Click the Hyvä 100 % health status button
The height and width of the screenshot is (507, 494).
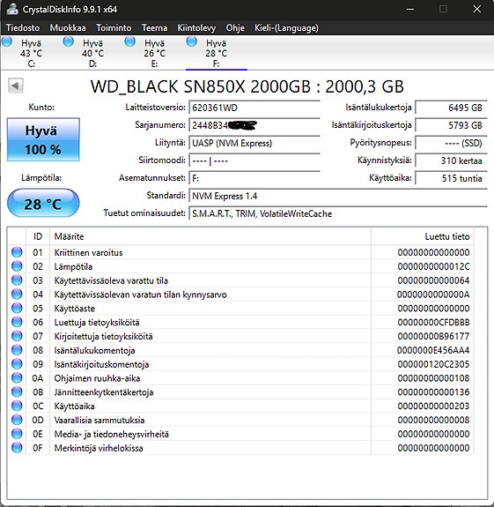tap(43, 139)
